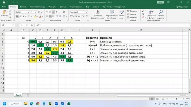Viewport: 191px width, 107px height.
Task: Toggle bottom vertical alignment
Action: pyautogui.click(x=53, y=12)
